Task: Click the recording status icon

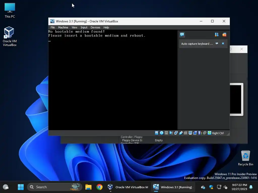Action: 195,133
